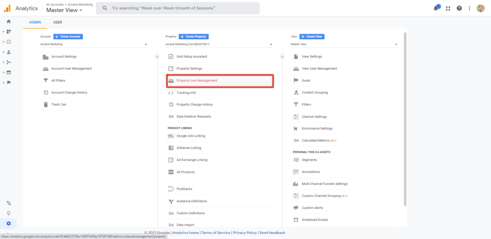The width and height of the screenshot is (491, 239).
Task: Open the Acquisition icon in sidebar
Action: point(9,62)
